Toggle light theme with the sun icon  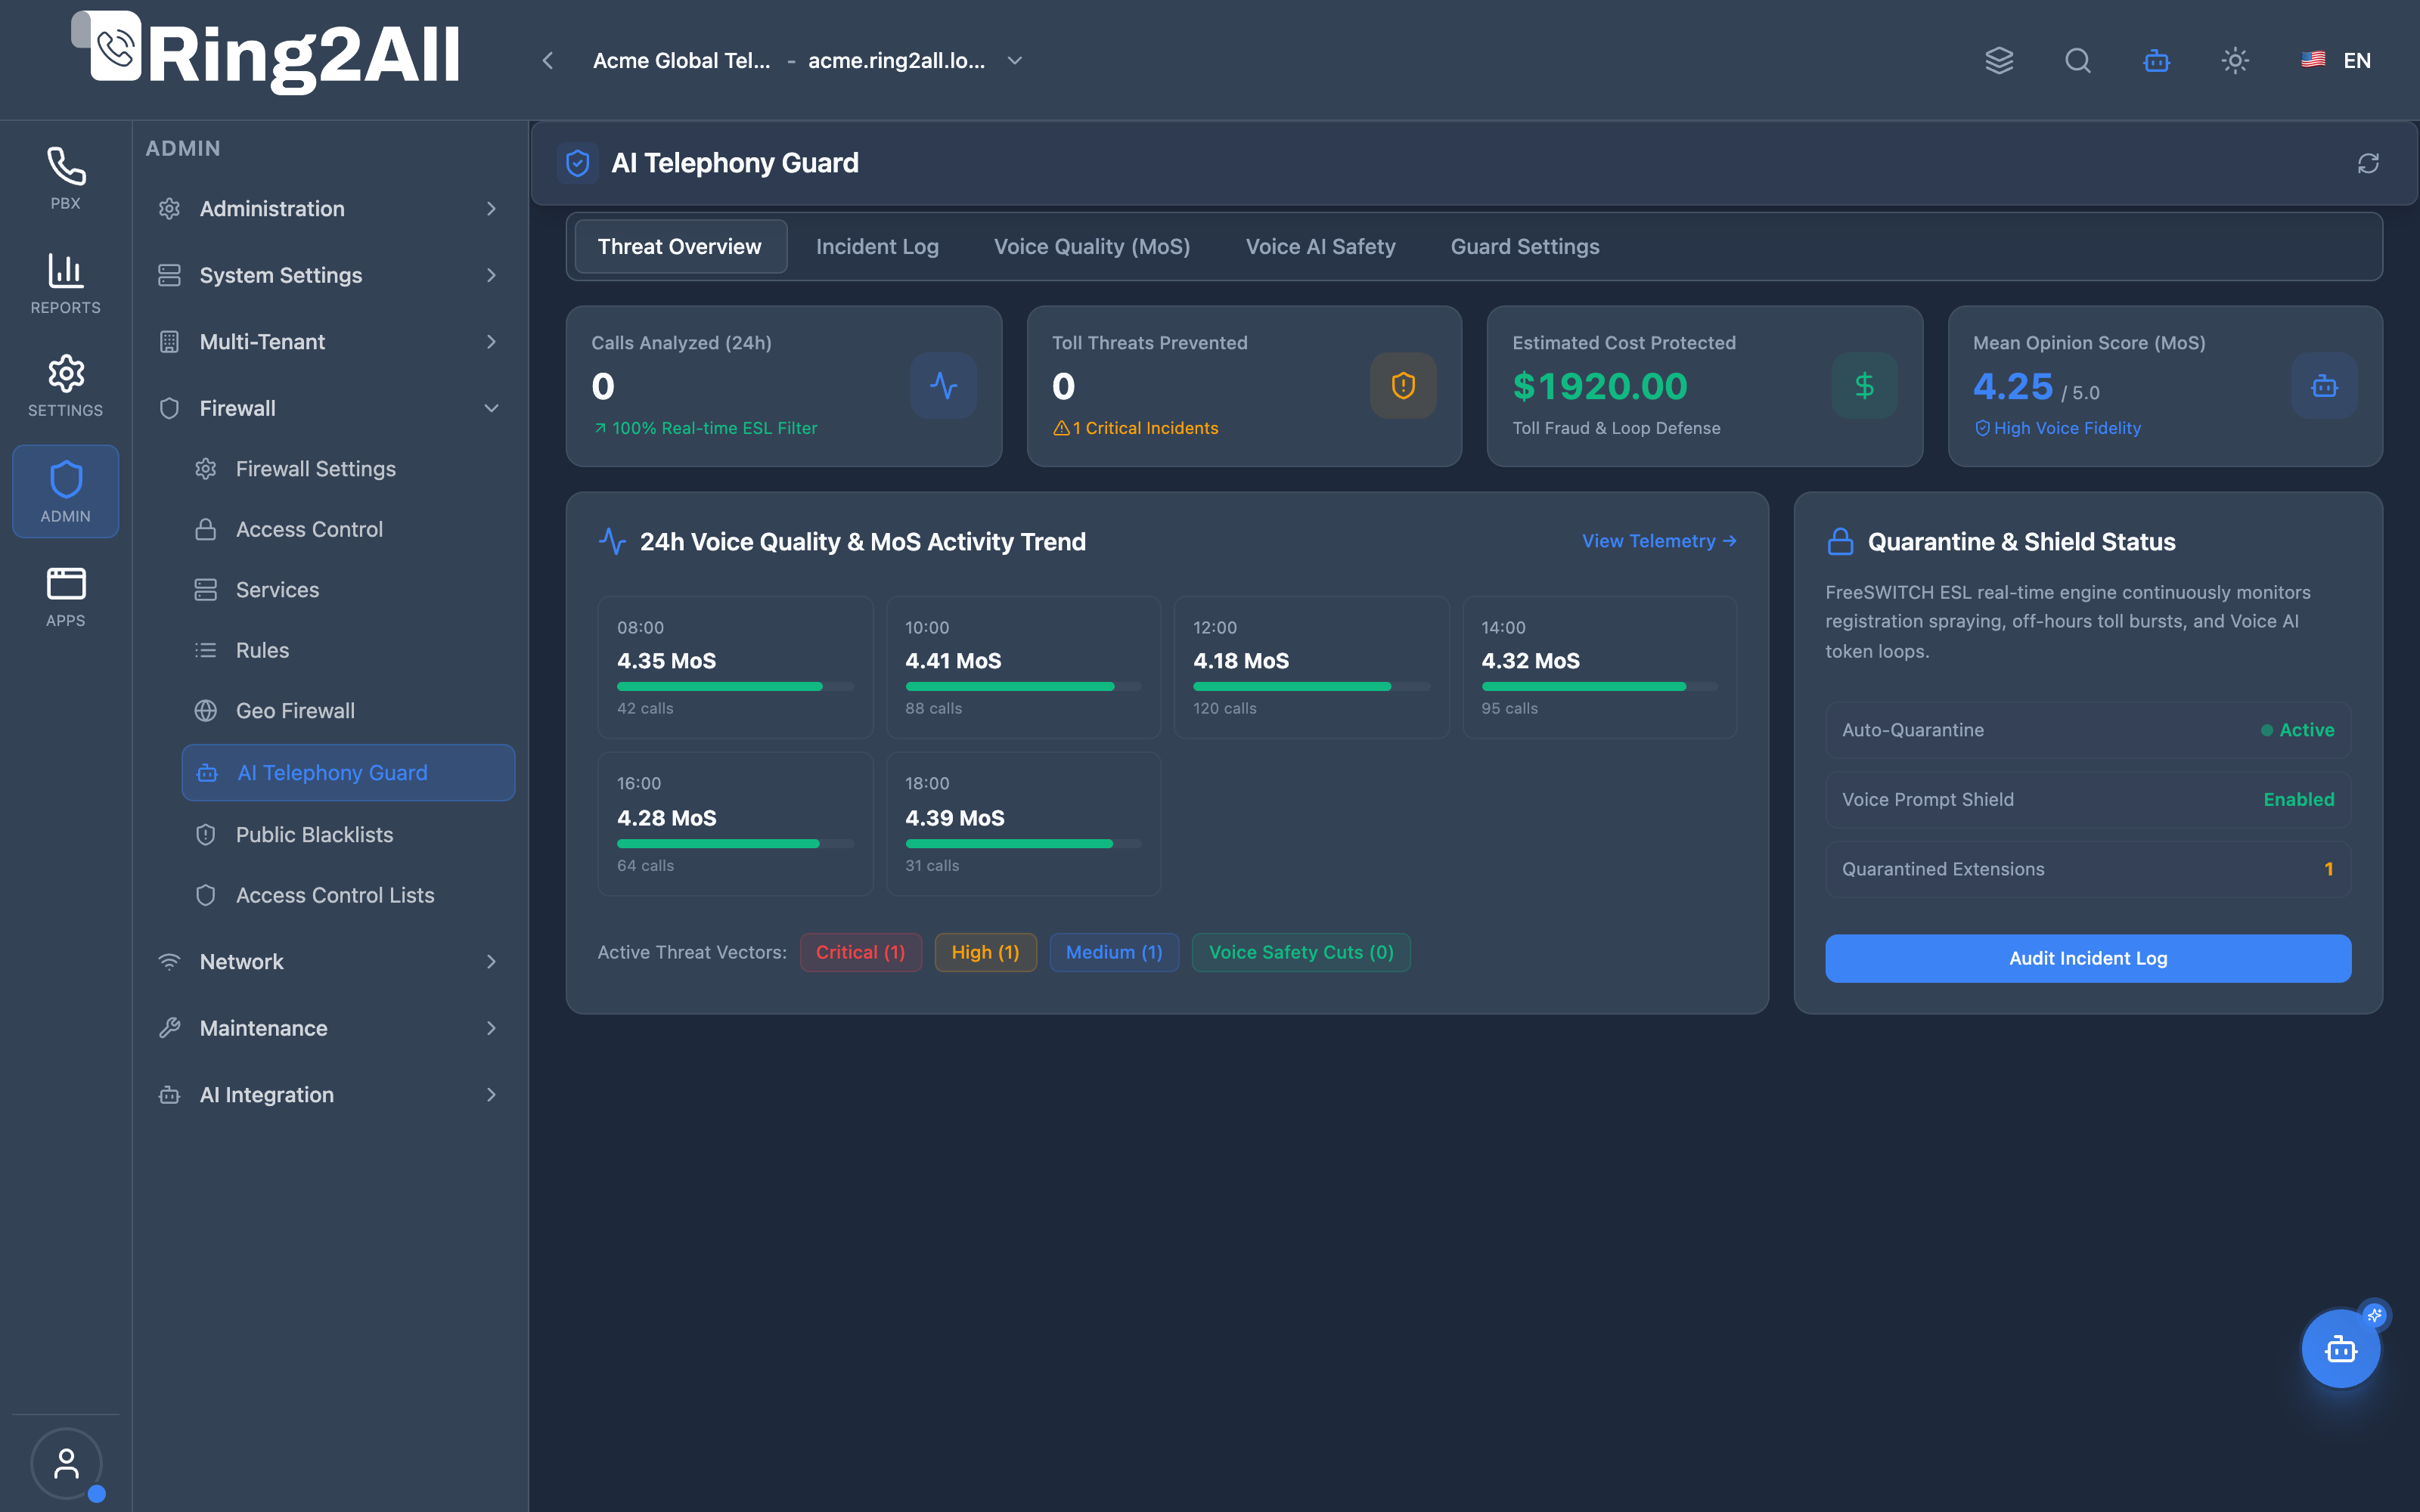[2235, 61]
